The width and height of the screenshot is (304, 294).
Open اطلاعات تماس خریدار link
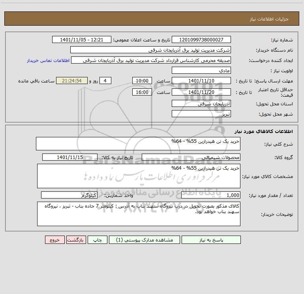(x=48, y=60)
